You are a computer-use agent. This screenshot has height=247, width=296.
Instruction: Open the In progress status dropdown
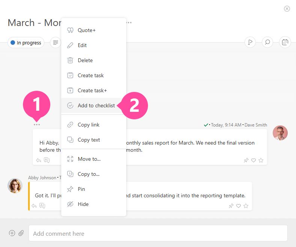[26, 43]
